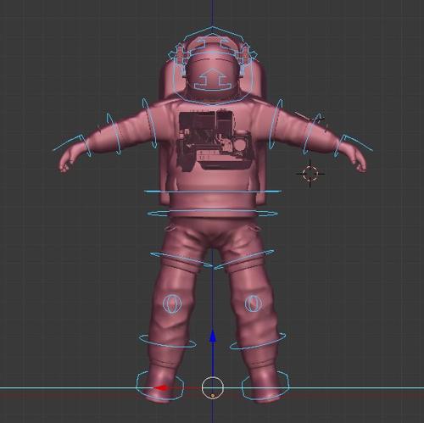
Task: Select the foot control on viewer's left boot
Action: [x=159, y=386]
